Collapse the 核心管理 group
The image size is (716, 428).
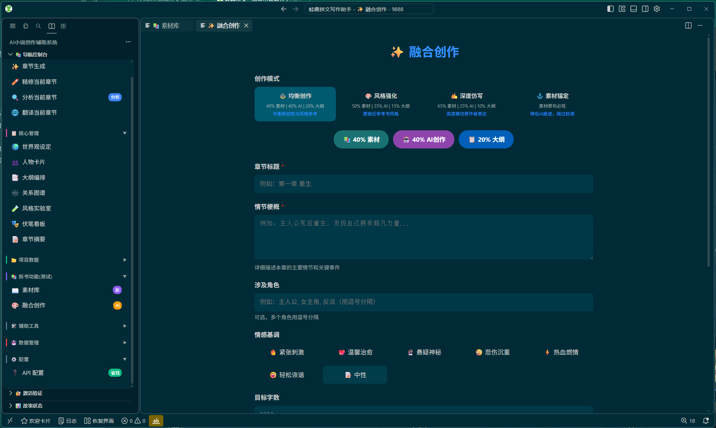(x=67, y=133)
